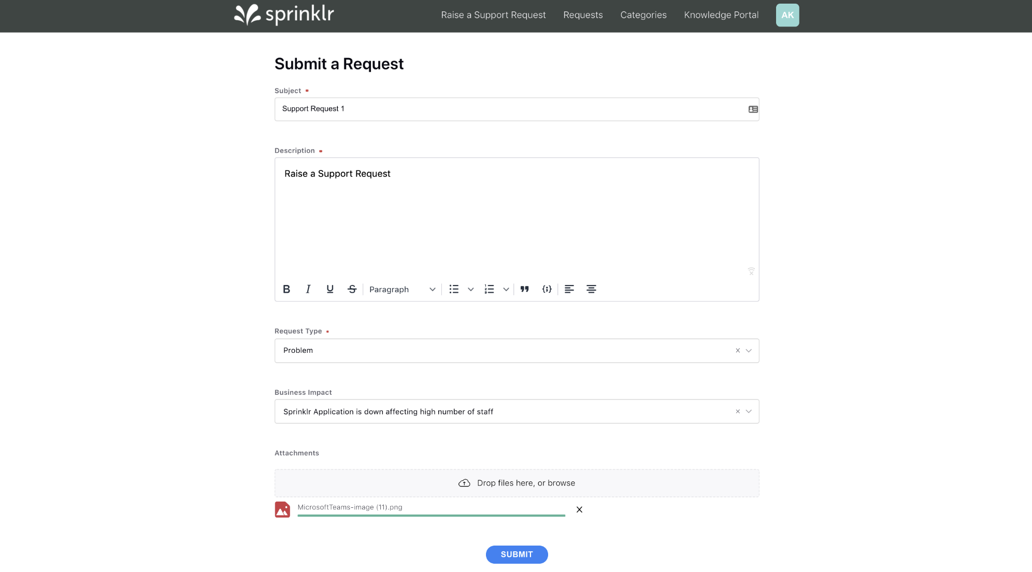The width and height of the screenshot is (1032, 572).
Task: Remove the uploaded MicrosoftTeams-image file
Action: (x=579, y=508)
